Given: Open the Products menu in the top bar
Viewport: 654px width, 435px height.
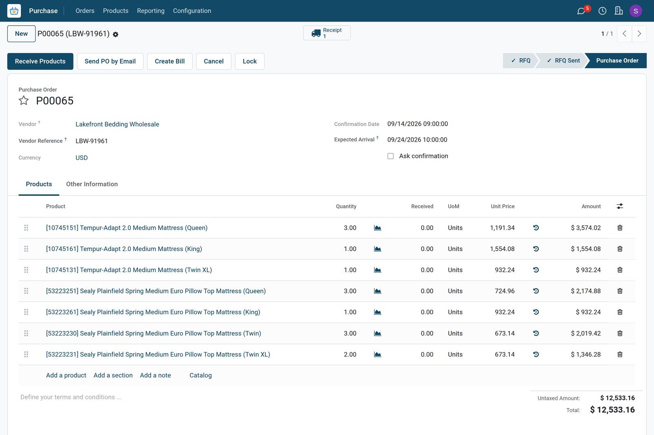Looking at the screenshot, I should point(116,11).
